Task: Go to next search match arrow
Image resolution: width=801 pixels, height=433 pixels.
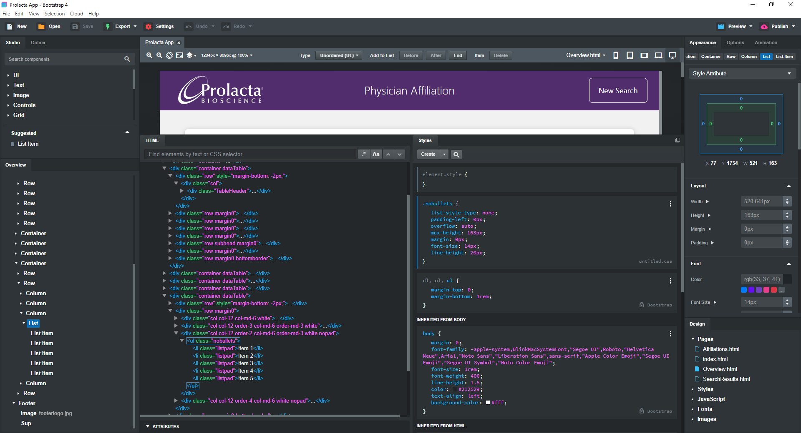Action: point(400,154)
